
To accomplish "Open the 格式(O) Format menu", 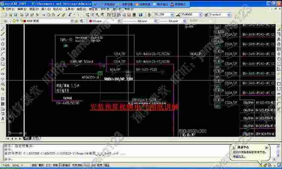I will 58,9.
